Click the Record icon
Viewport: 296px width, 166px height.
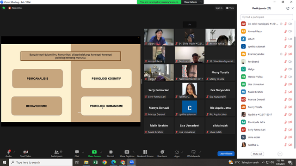tap(111, 152)
